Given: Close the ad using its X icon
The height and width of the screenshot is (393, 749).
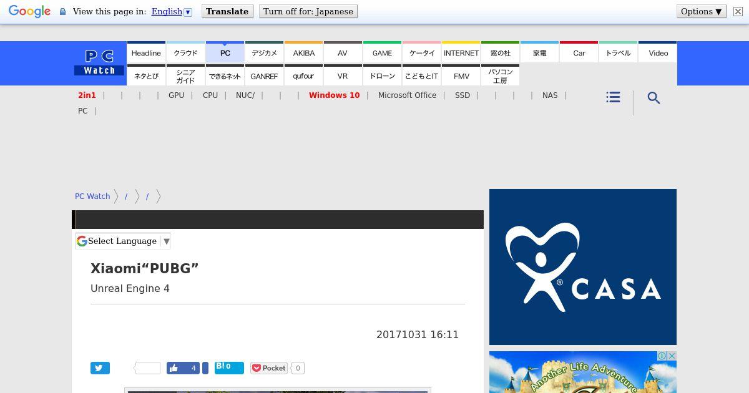Looking at the screenshot, I should (x=672, y=356).
